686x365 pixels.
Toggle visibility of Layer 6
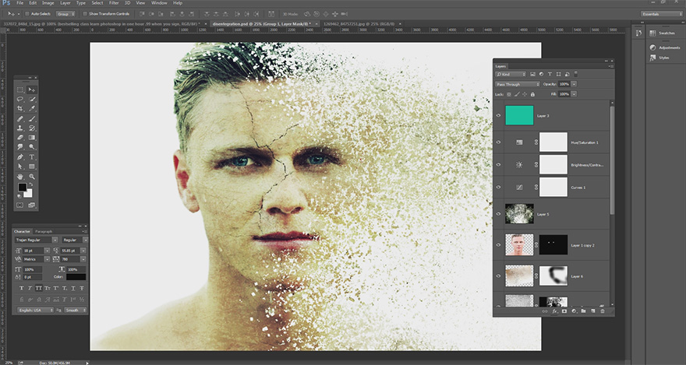click(x=498, y=276)
